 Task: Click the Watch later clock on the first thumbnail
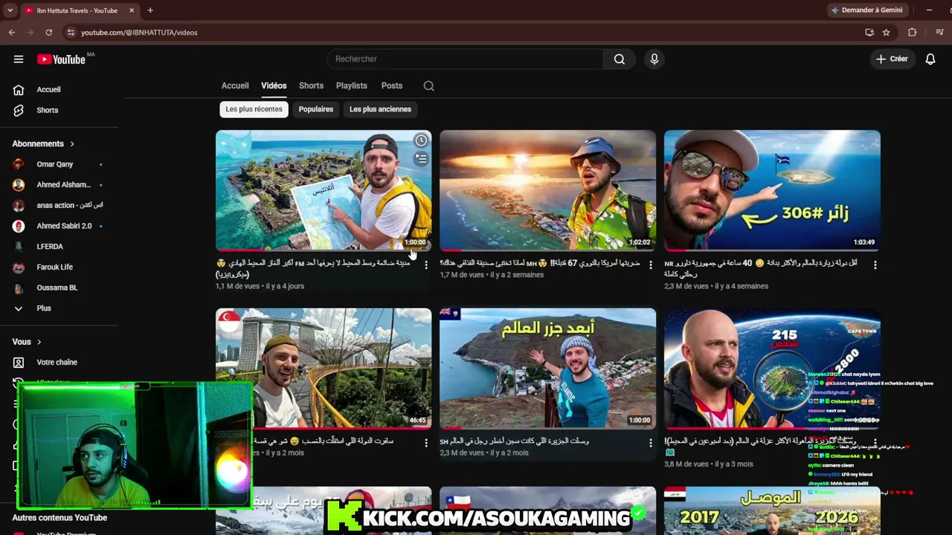pos(421,140)
